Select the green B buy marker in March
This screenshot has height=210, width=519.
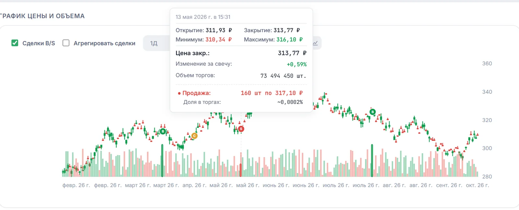[163, 131]
